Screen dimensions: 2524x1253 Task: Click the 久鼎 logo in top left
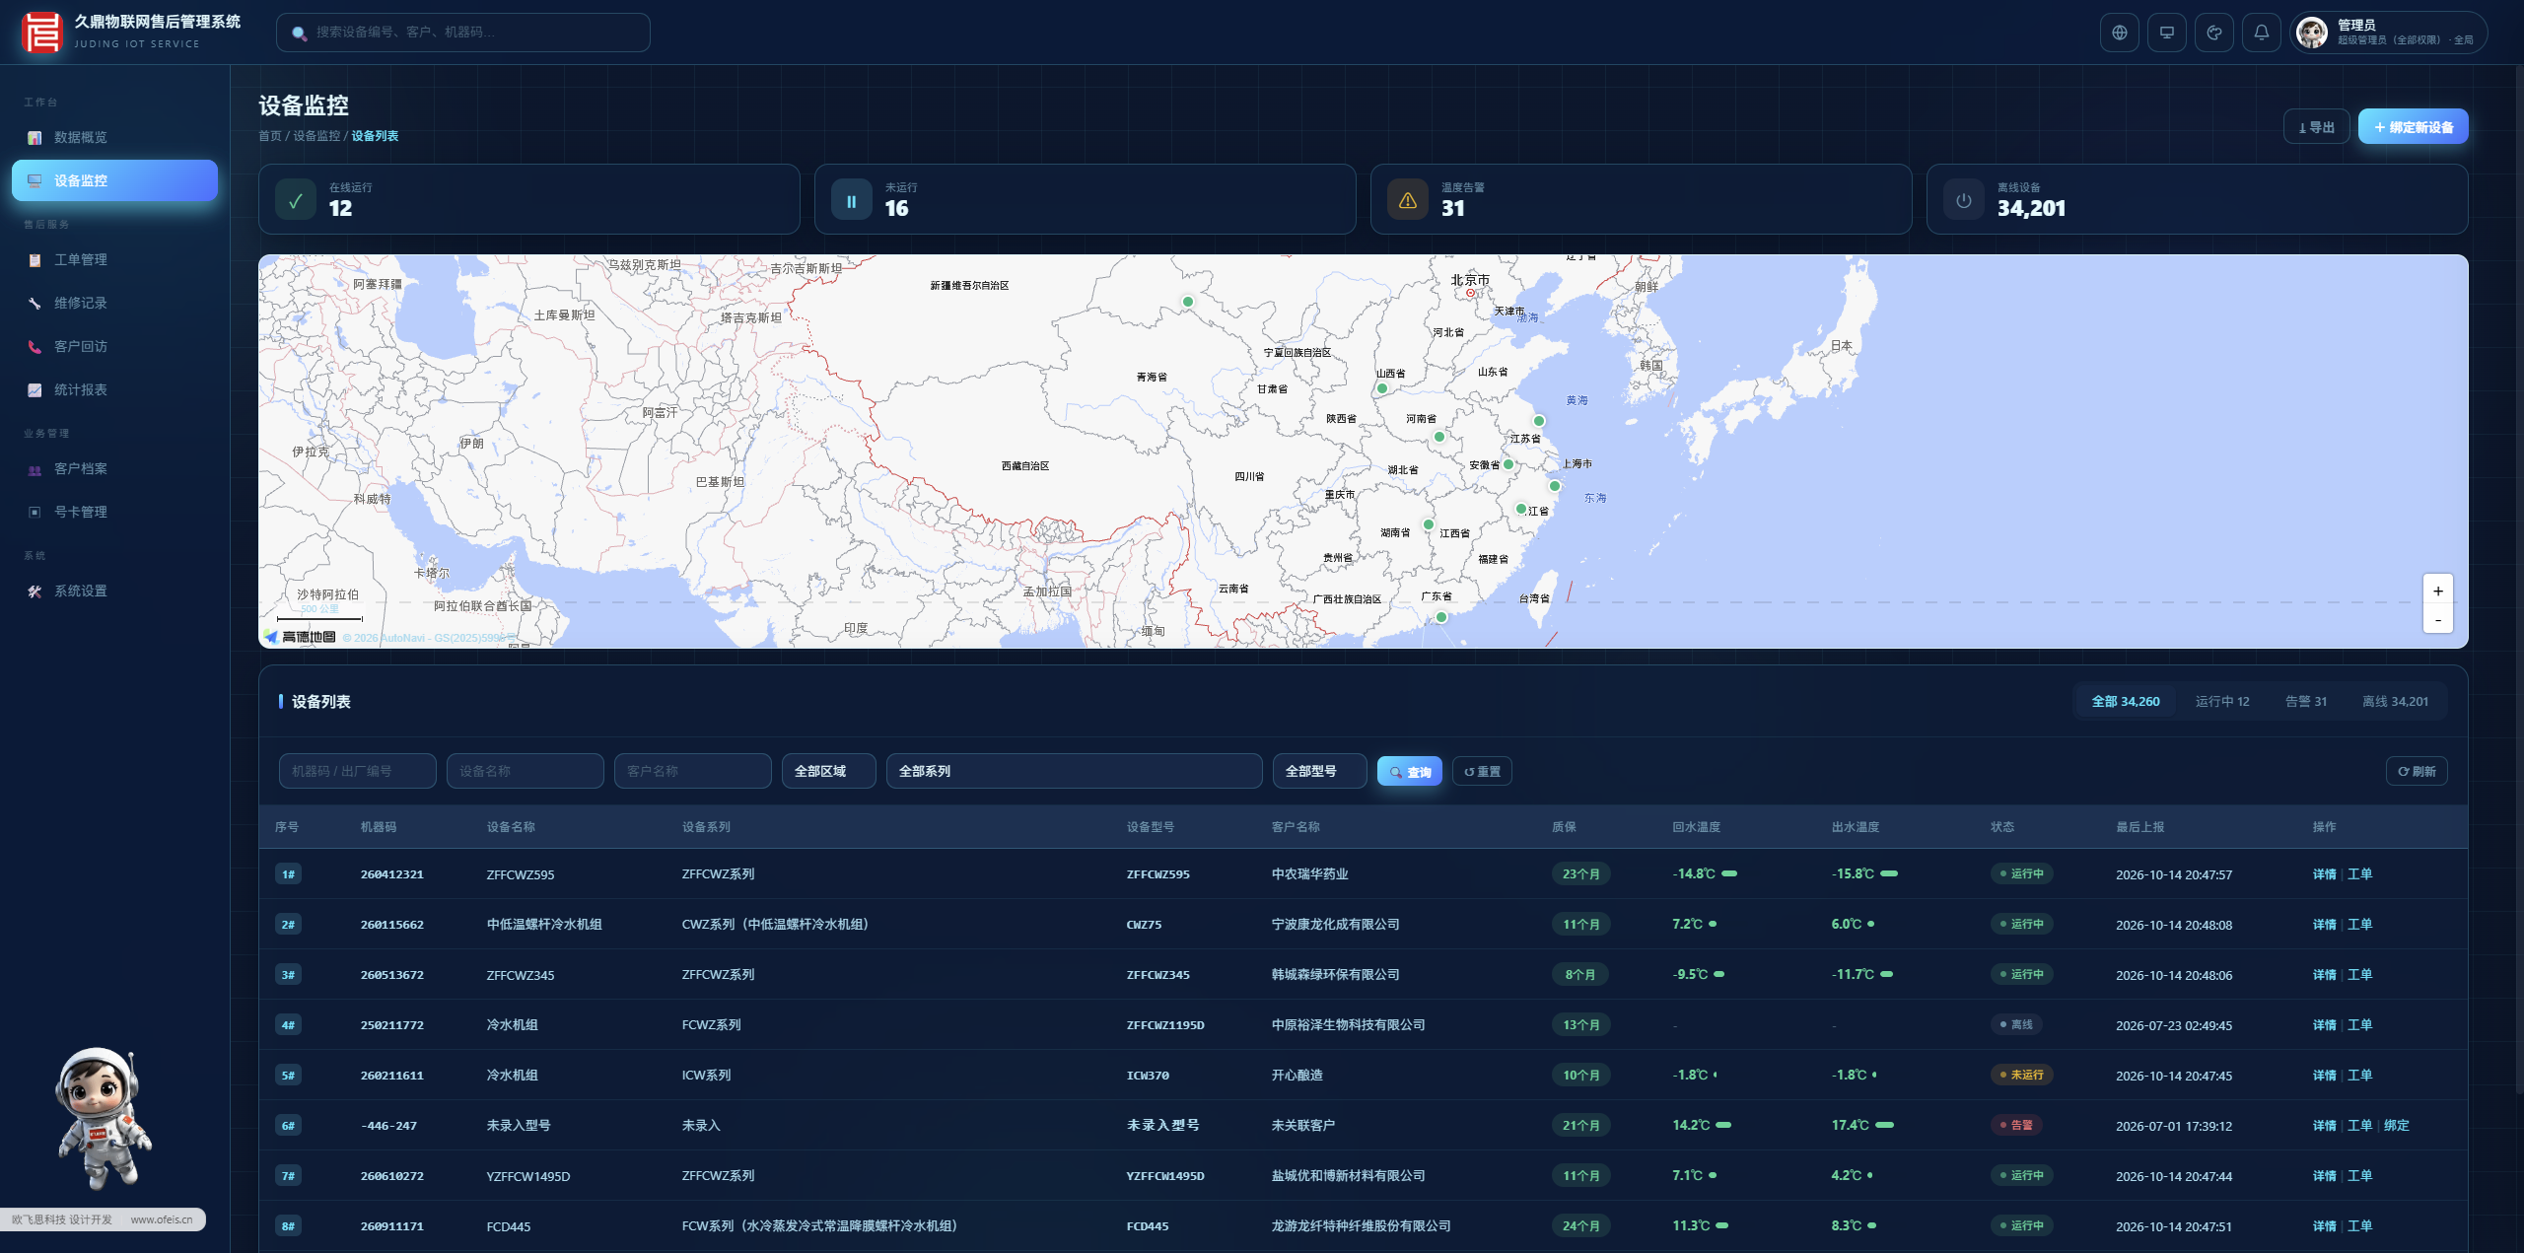click(41, 32)
